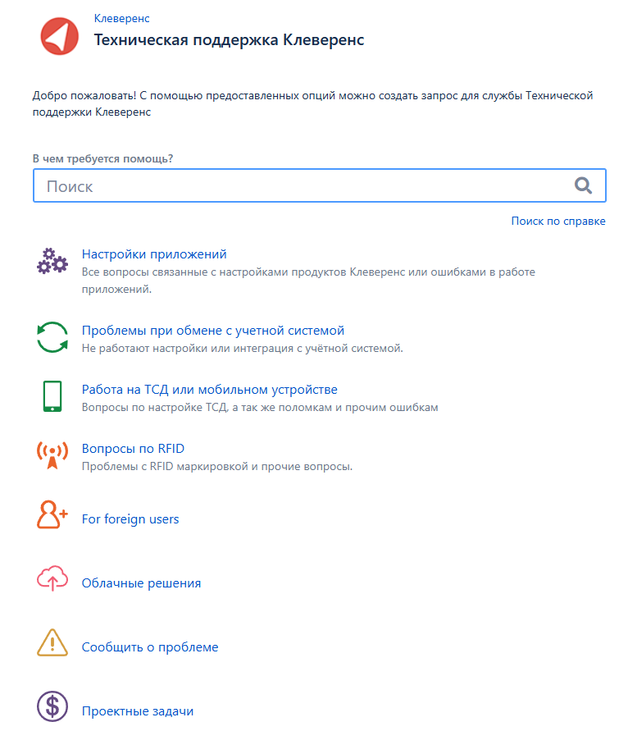Click the yellow warning triangle icon

[52, 642]
